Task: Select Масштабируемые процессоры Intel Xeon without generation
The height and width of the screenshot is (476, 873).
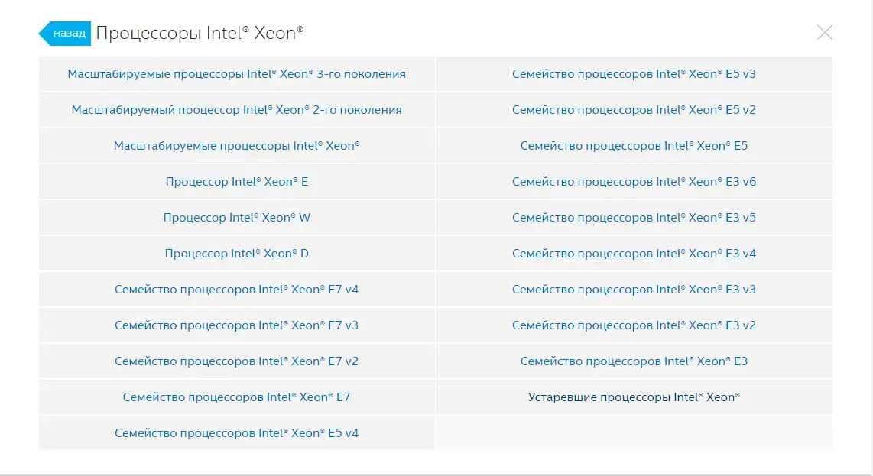Action: [237, 146]
